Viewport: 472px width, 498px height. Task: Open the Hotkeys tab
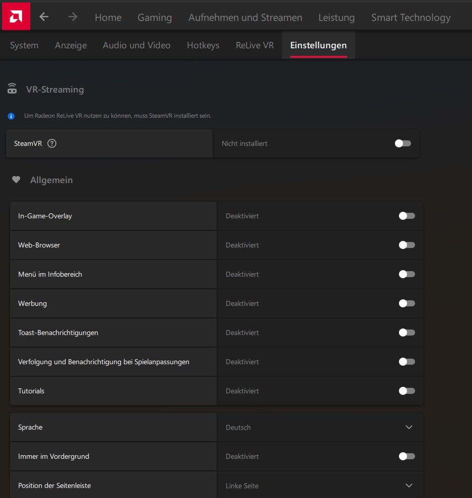(x=203, y=45)
